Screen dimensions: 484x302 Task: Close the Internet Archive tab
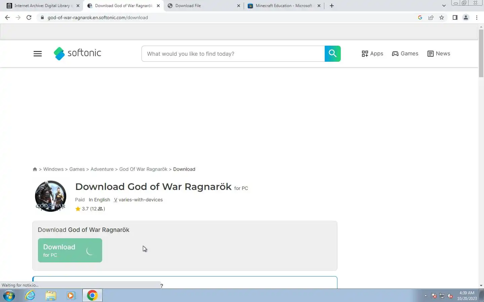click(x=78, y=6)
